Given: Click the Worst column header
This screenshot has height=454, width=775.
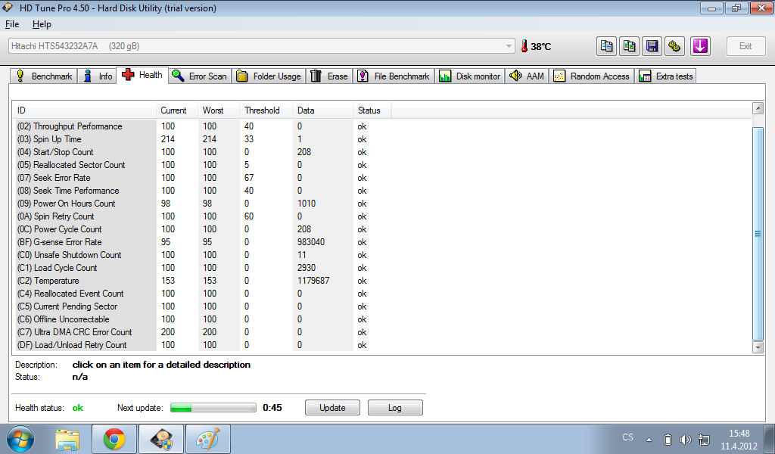Looking at the screenshot, I should coord(219,110).
